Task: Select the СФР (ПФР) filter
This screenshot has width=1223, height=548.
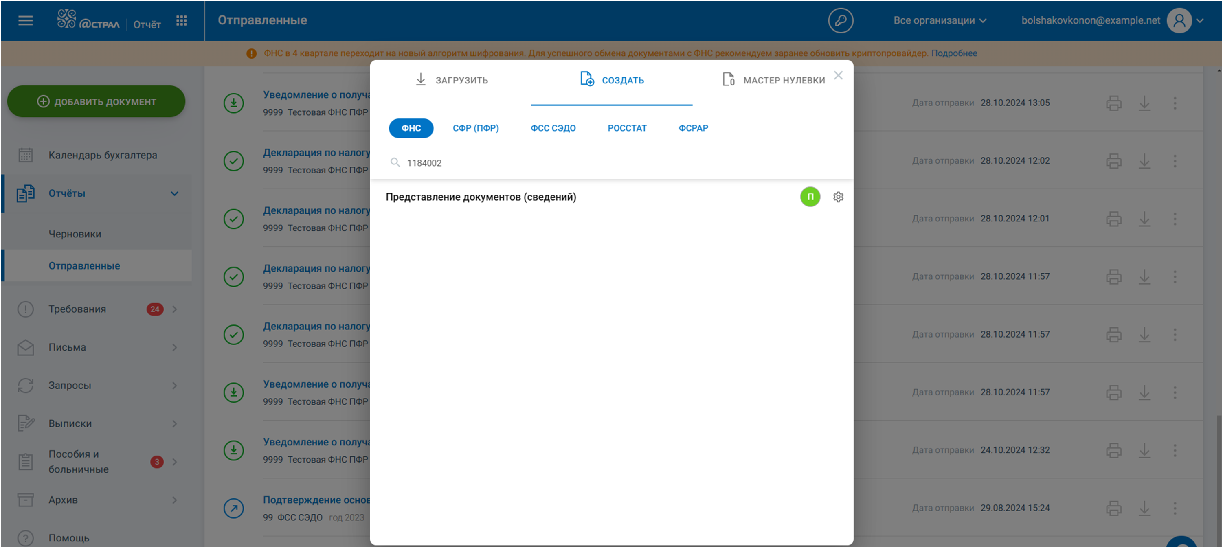Action: tap(475, 128)
